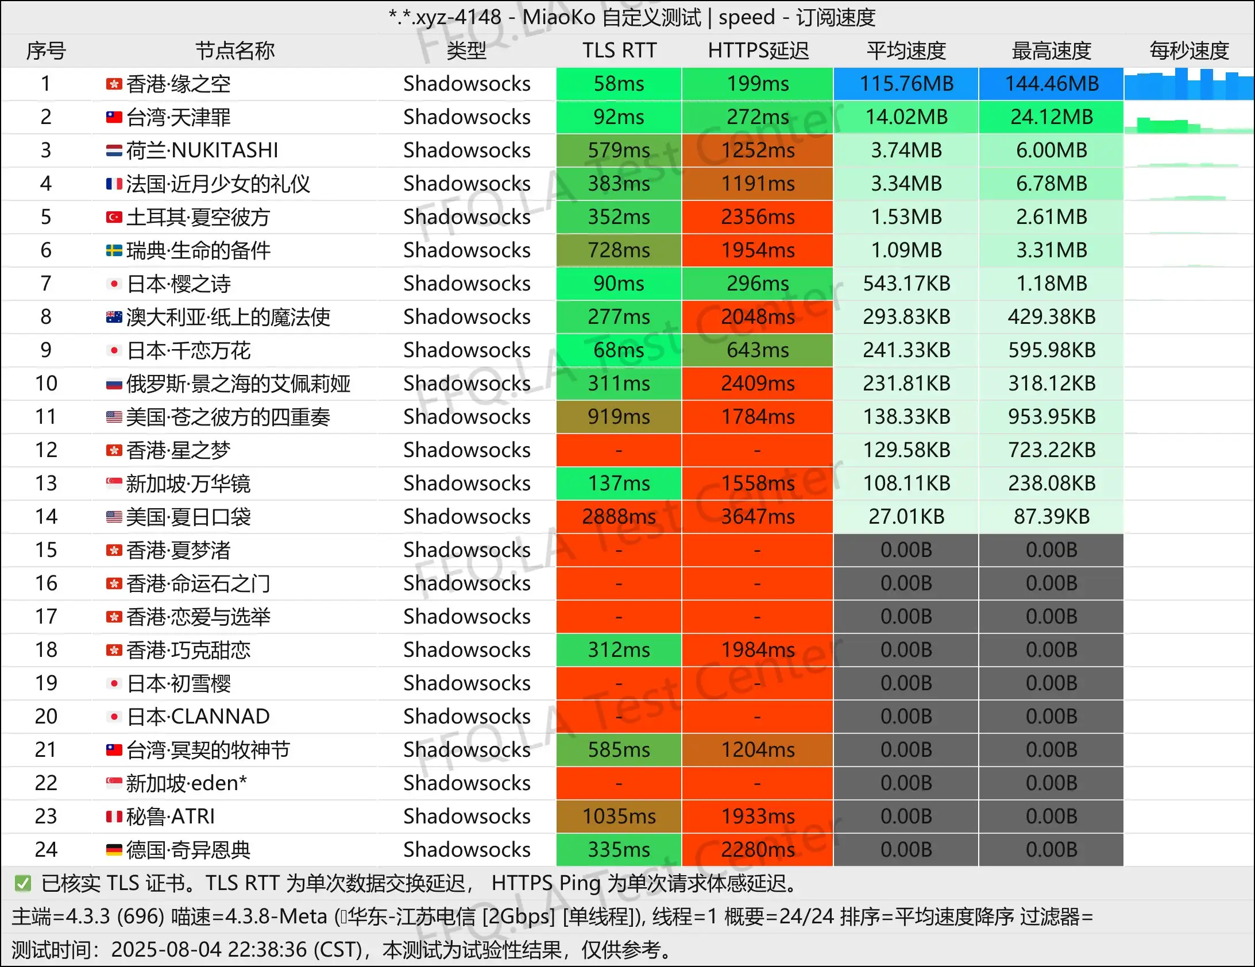Click the Turkey flag beside 土耳其·夏空彼方

click(x=114, y=218)
